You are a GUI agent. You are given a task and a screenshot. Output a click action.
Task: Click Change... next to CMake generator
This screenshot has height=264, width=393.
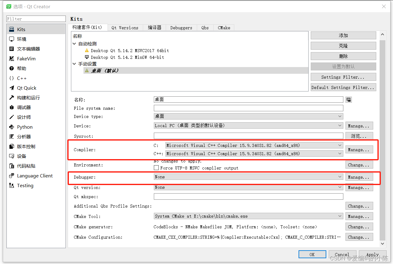click(x=359, y=227)
